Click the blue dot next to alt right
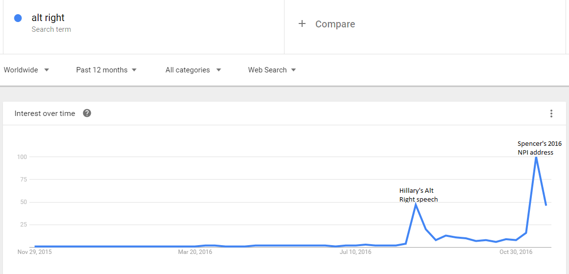The image size is (569, 274). tap(18, 18)
